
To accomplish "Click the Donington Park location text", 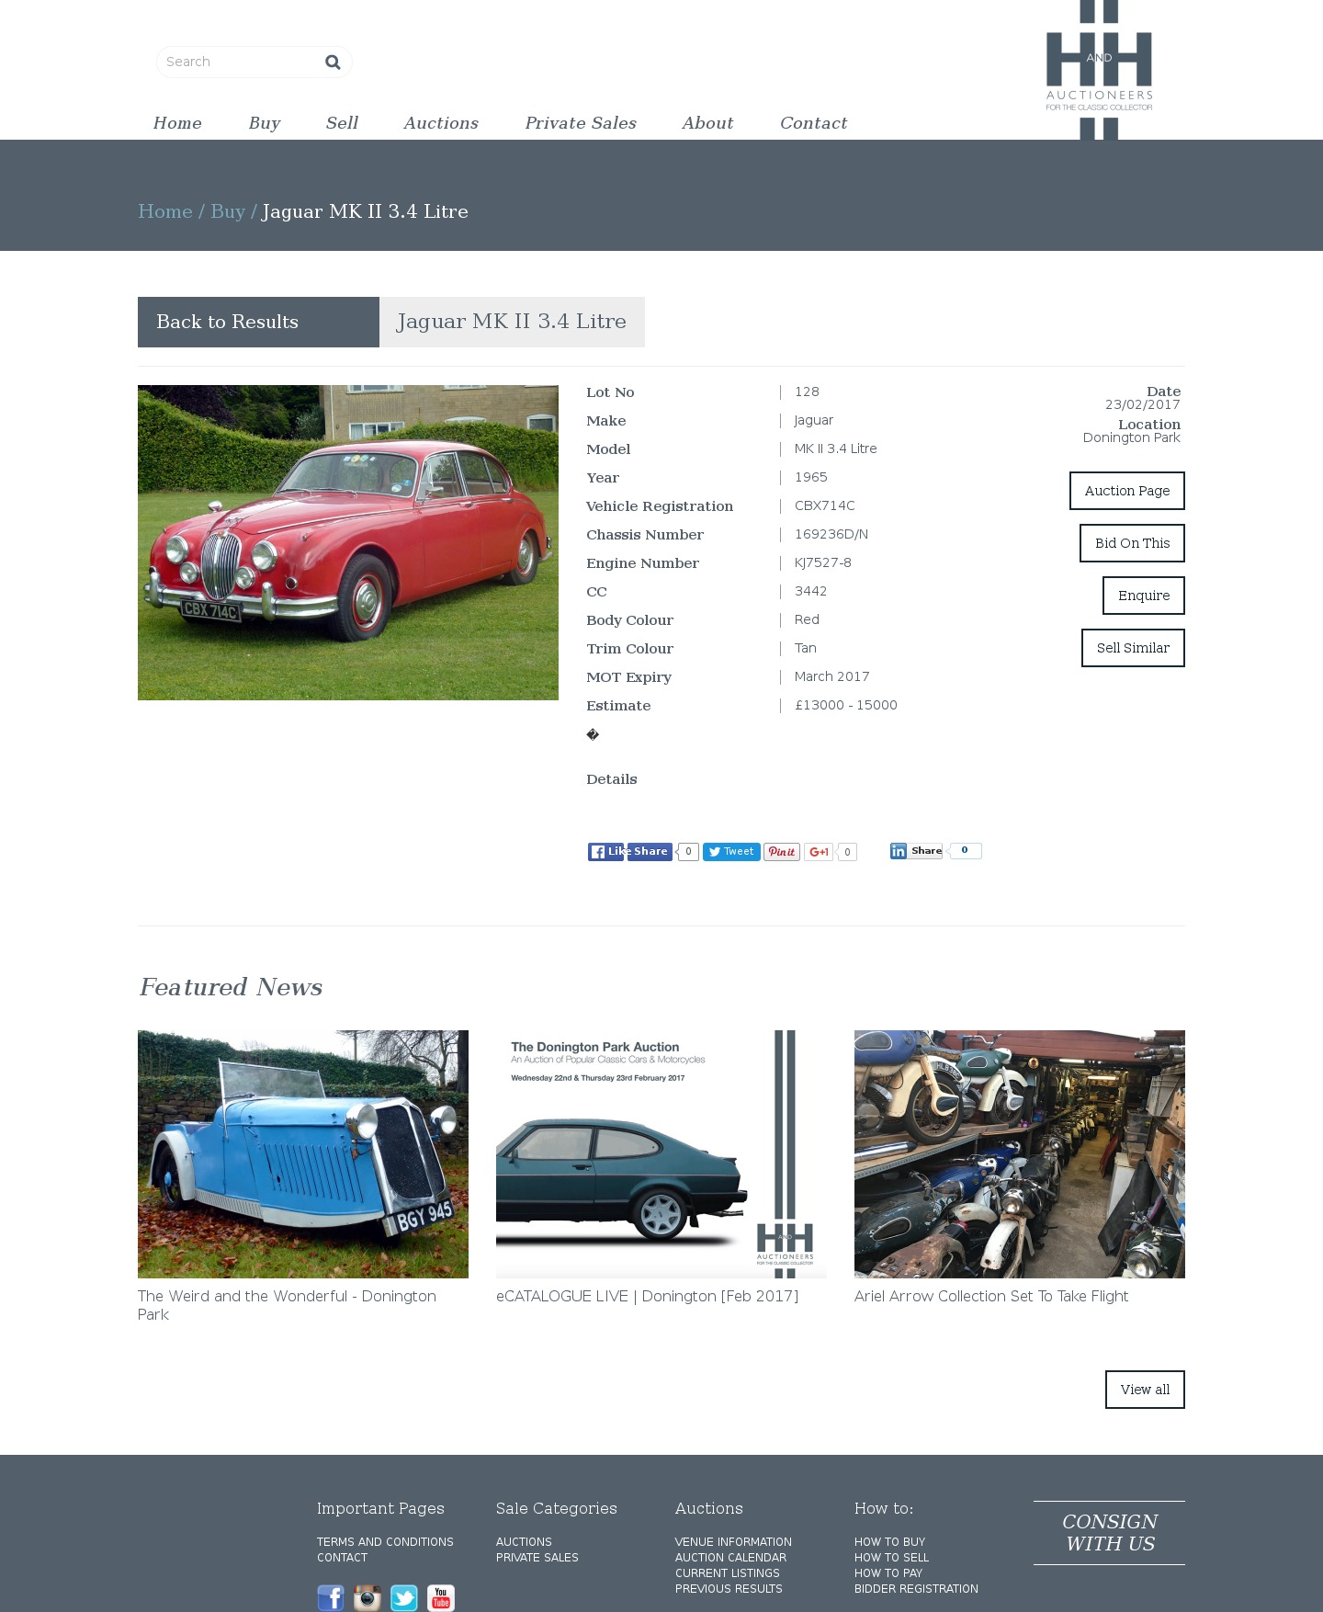I will (1131, 437).
